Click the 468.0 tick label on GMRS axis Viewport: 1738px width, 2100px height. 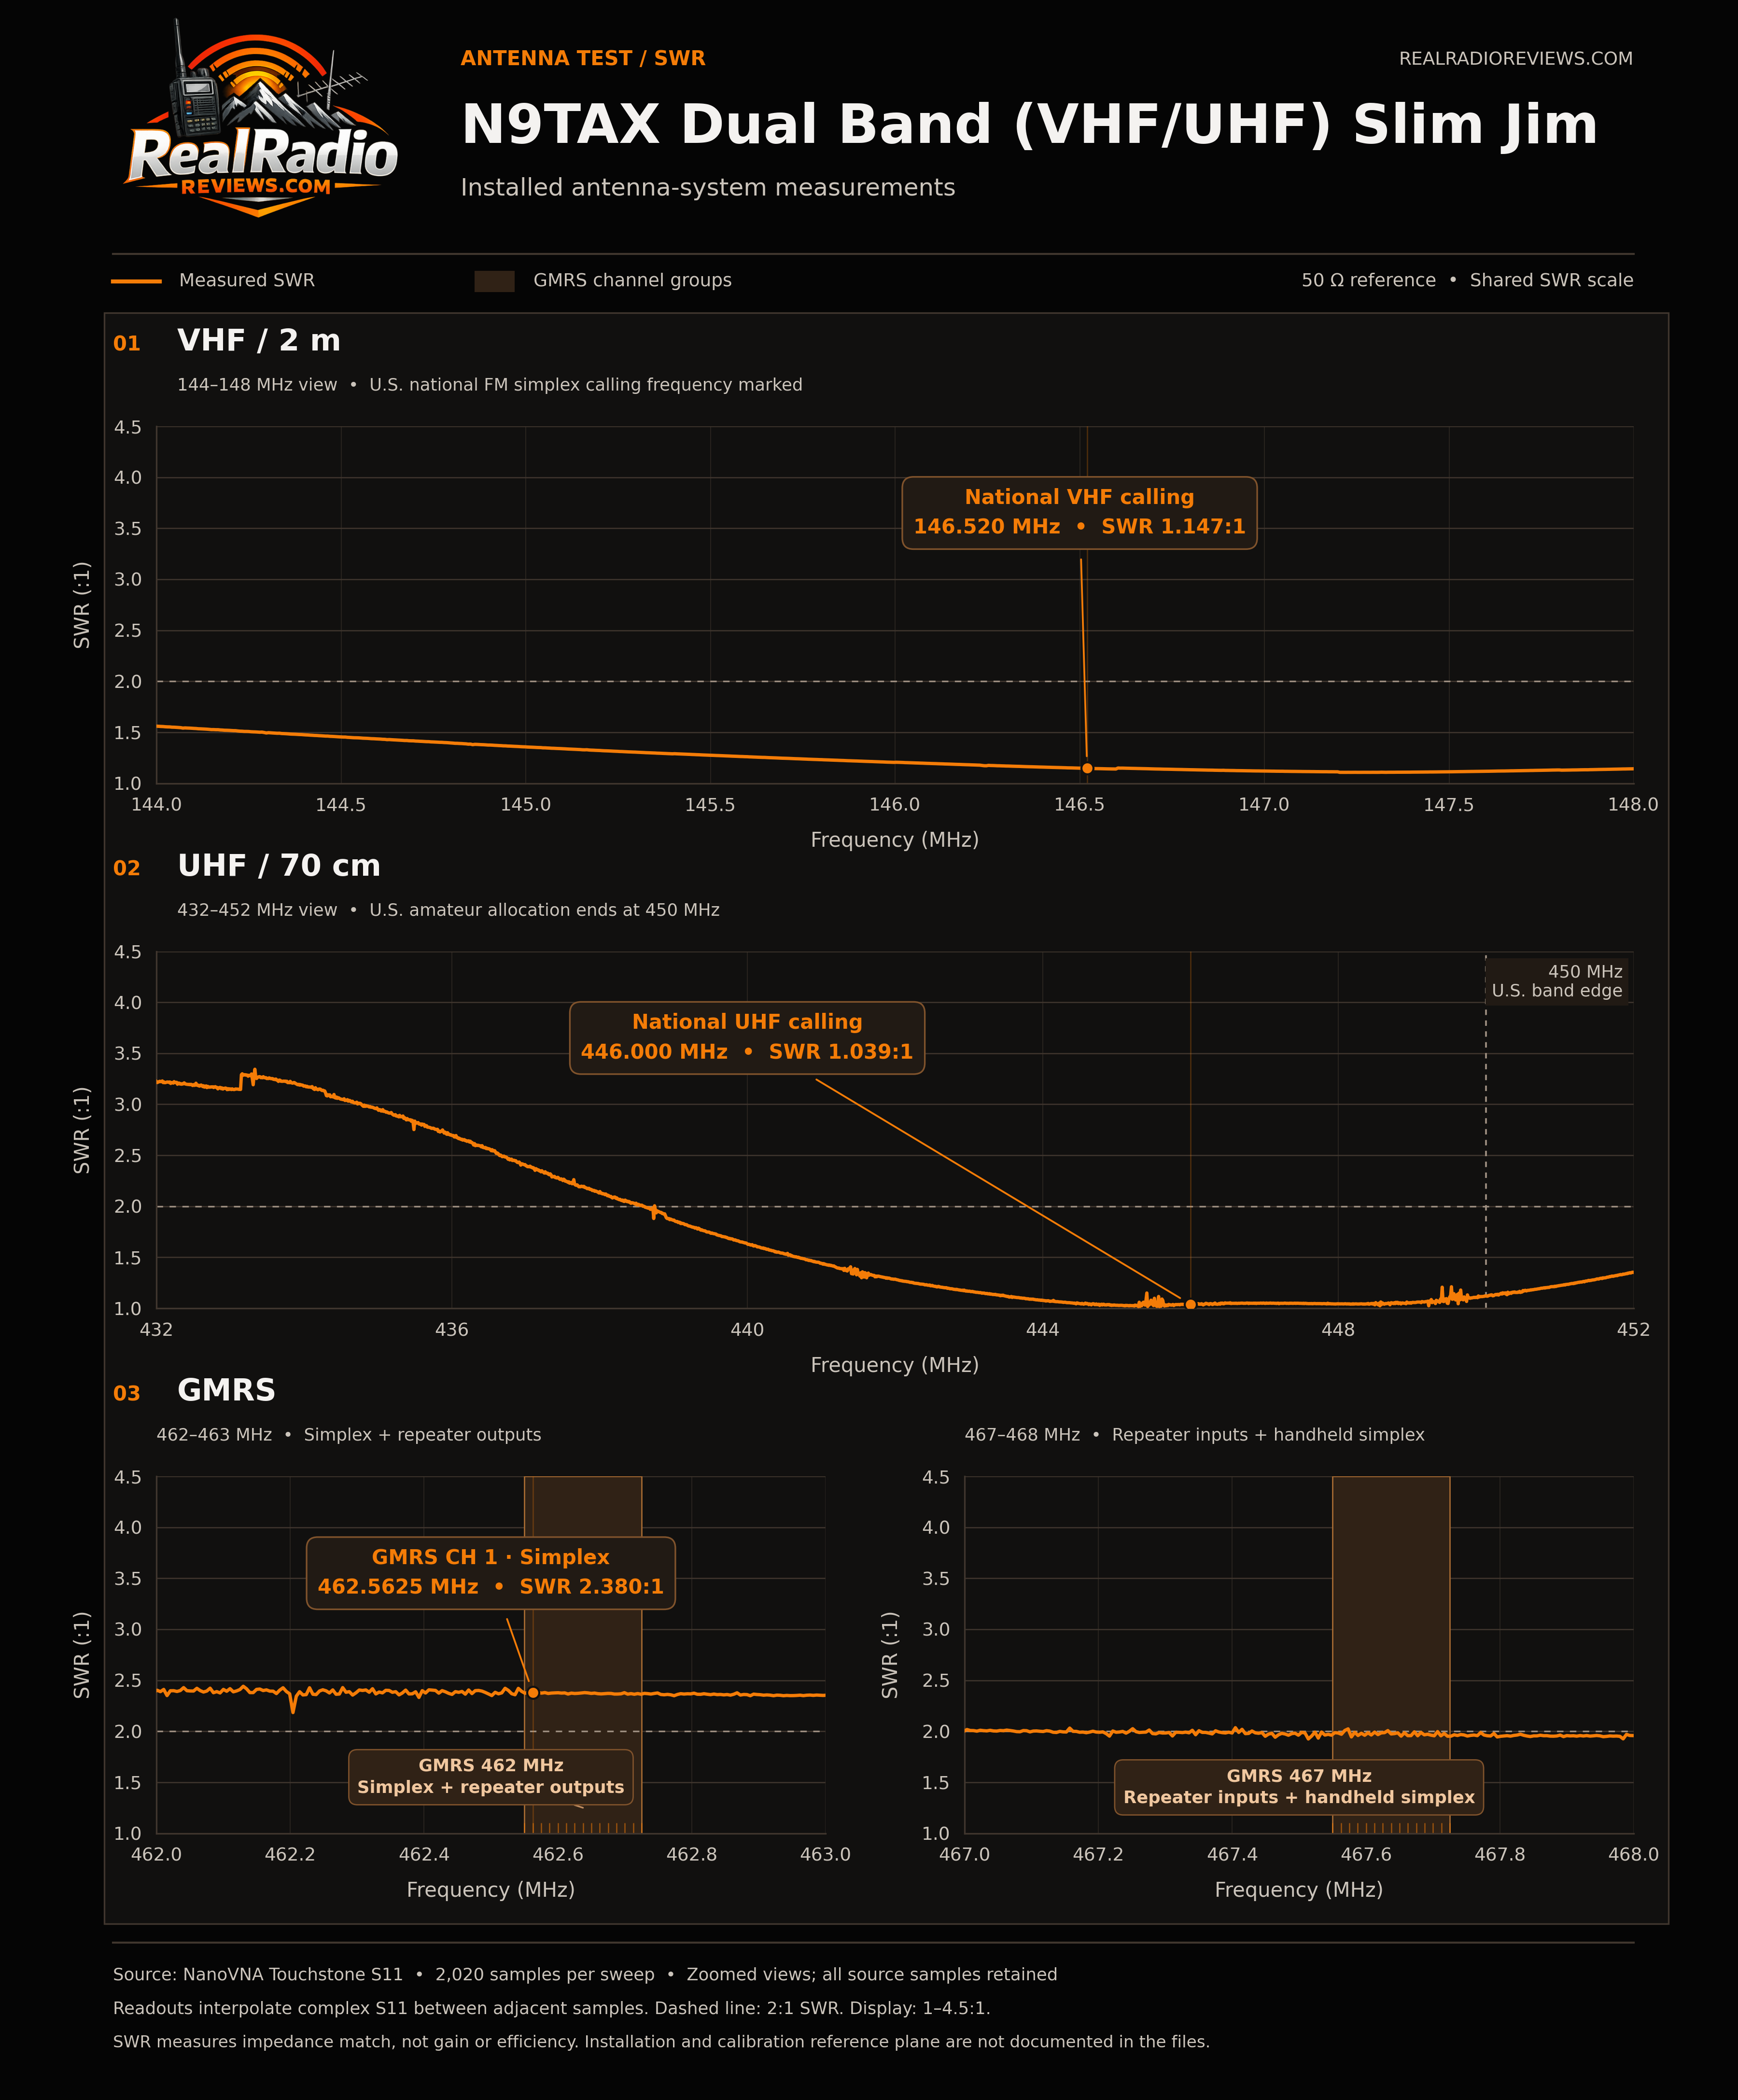pos(1633,1855)
